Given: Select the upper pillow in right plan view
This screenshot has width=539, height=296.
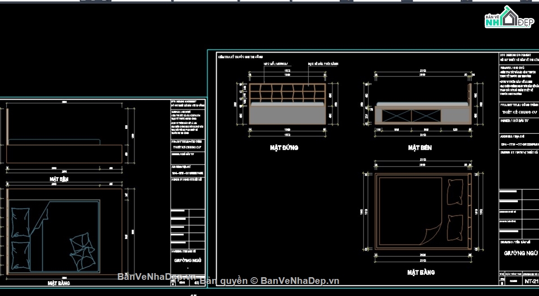Looking at the screenshot, I should coord(455,192).
